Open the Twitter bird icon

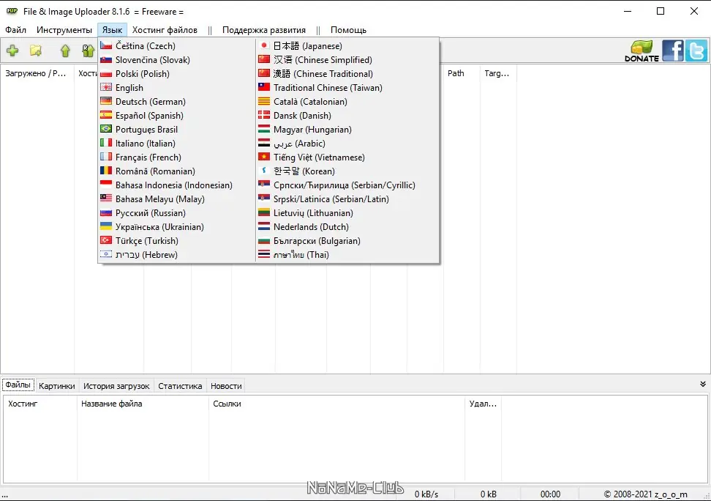696,51
